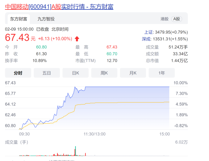Open the 中国移动[600941]A股 headline link
This screenshot has width=209, height=161.
(59, 6)
